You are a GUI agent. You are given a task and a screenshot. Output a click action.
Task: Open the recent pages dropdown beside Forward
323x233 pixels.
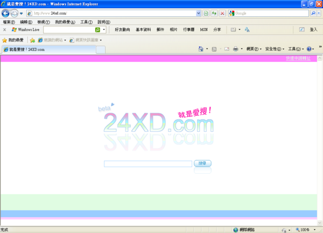tap(21, 13)
